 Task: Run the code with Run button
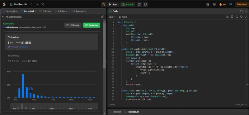tap(113, 4)
